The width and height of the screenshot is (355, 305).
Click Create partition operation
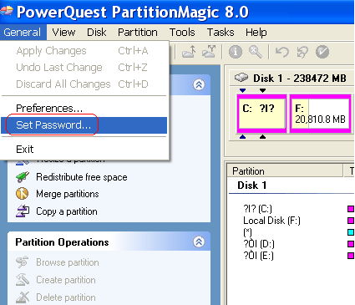(x=66, y=280)
